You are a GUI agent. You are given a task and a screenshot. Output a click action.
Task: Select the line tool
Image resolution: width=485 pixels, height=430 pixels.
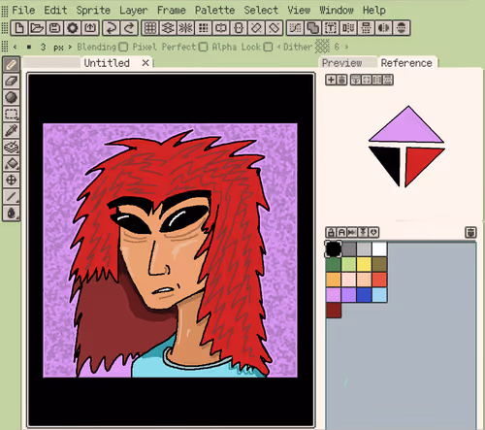[x=12, y=196]
